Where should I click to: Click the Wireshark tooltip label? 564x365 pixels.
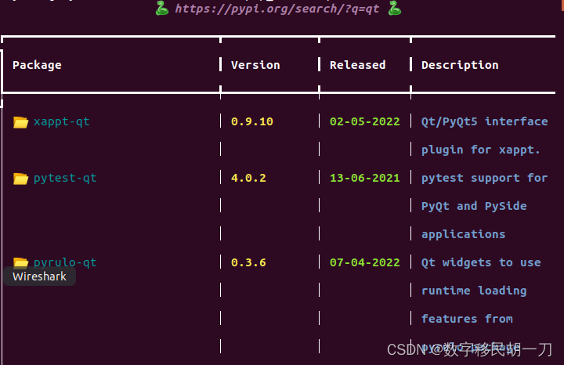(x=40, y=276)
